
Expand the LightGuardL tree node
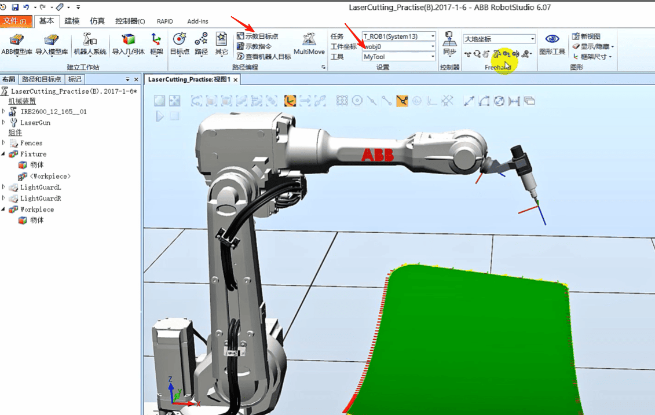pyautogui.click(x=3, y=187)
